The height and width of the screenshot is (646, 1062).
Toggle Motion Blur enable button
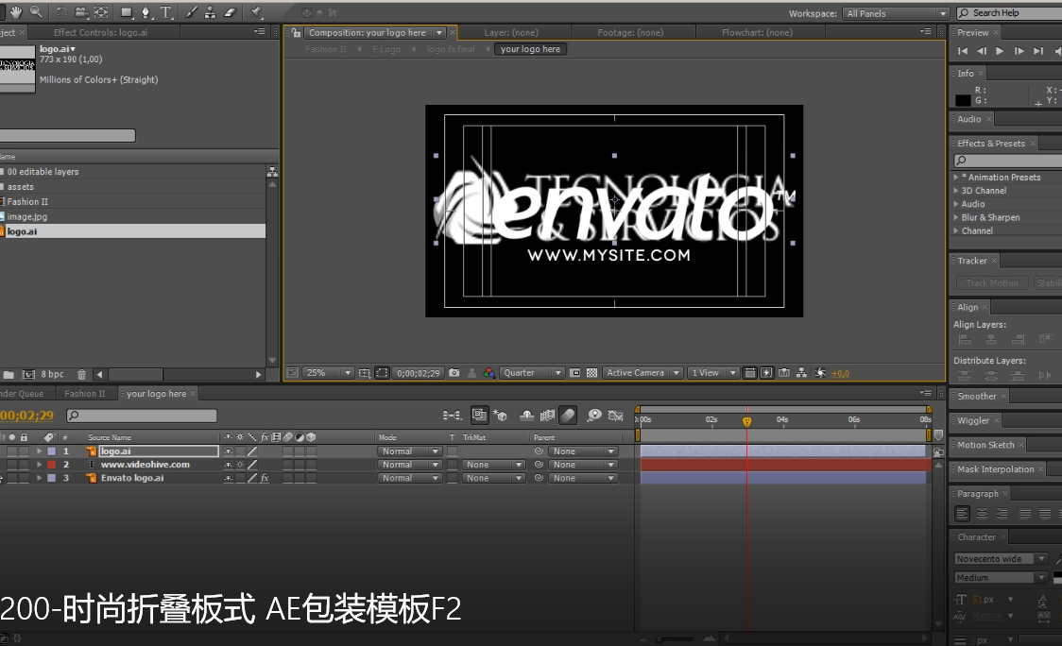568,416
